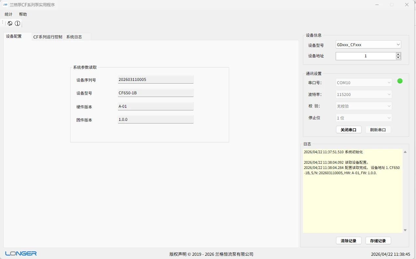The height and width of the screenshot is (259, 416).
Task: Click the 设备型号 field CF650-1B
Action: point(156,93)
